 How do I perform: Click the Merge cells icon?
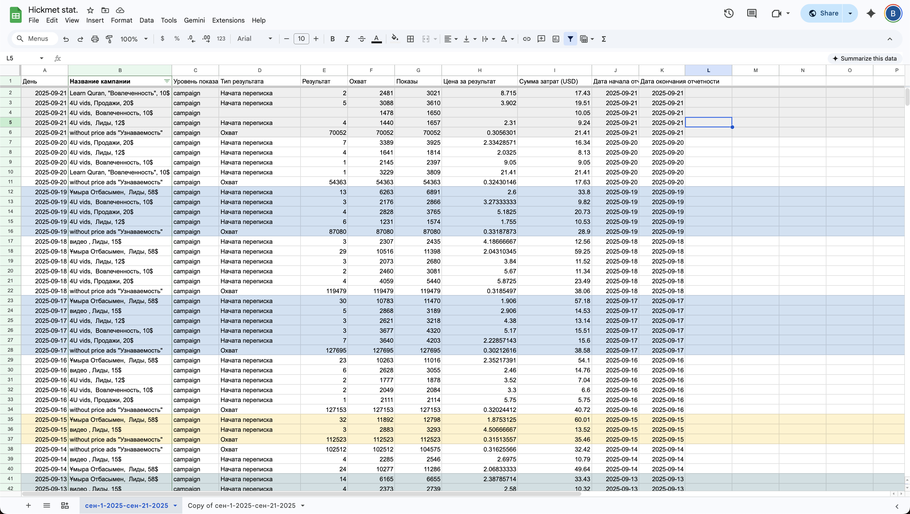(x=426, y=39)
